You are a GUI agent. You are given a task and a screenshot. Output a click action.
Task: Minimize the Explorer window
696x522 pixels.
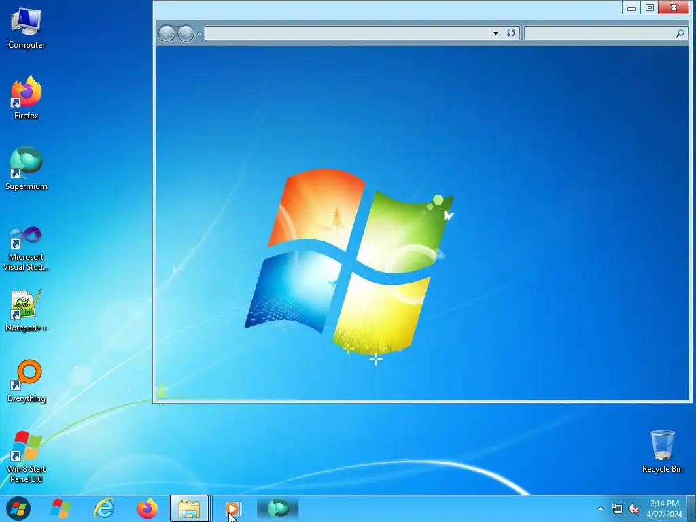(x=631, y=7)
